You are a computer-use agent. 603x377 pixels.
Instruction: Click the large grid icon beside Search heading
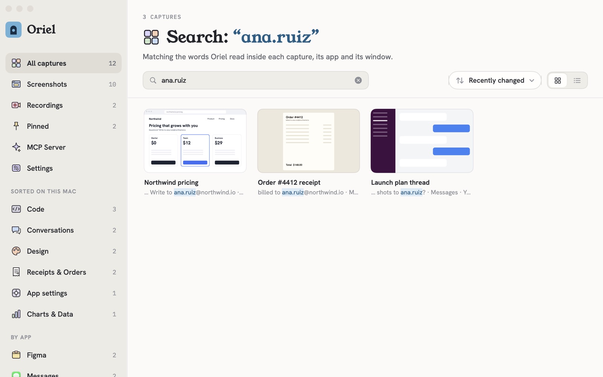click(151, 37)
